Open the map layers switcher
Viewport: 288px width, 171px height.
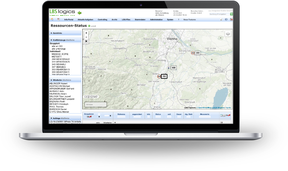point(228,34)
